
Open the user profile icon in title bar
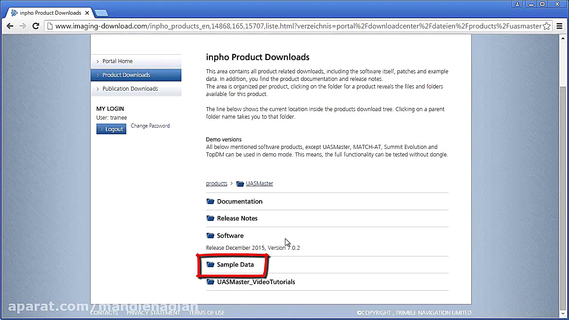tap(517, 4)
